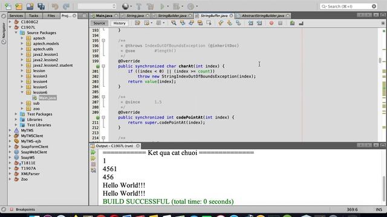
Task: Click the Source view button
Action: pyautogui.click(x=99, y=23)
